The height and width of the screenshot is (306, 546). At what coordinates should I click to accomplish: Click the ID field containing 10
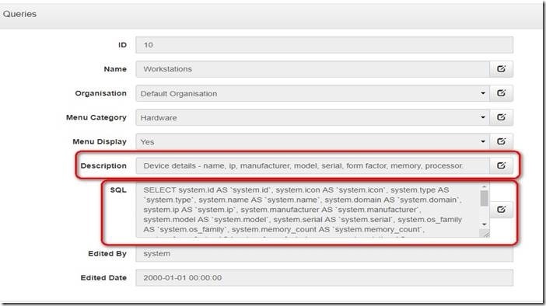(x=324, y=45)
